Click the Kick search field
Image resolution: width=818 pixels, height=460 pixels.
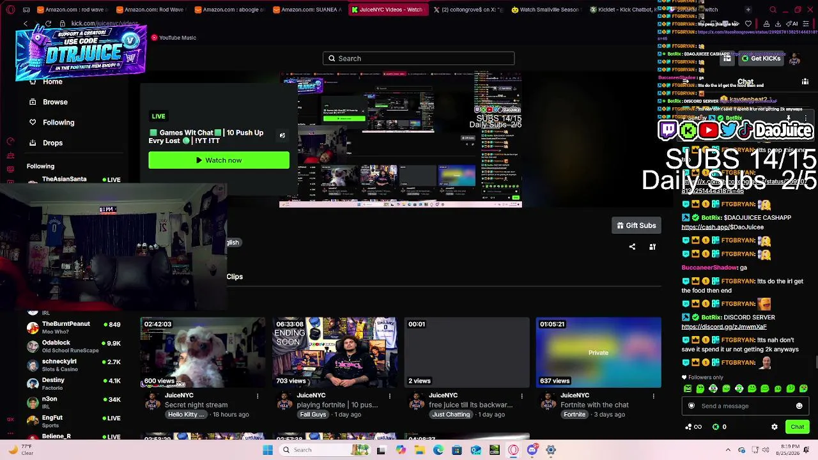(x=419, y=59)
